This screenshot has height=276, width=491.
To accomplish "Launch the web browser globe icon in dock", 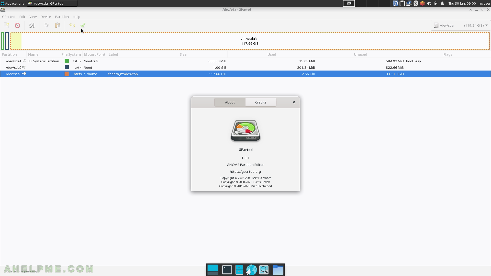I will (251, 270).
